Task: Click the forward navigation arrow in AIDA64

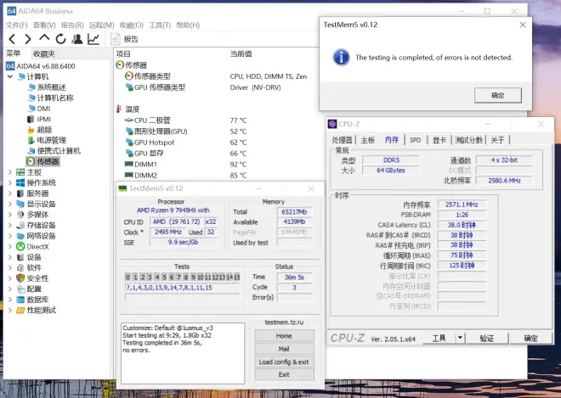Action: (27, 39)
